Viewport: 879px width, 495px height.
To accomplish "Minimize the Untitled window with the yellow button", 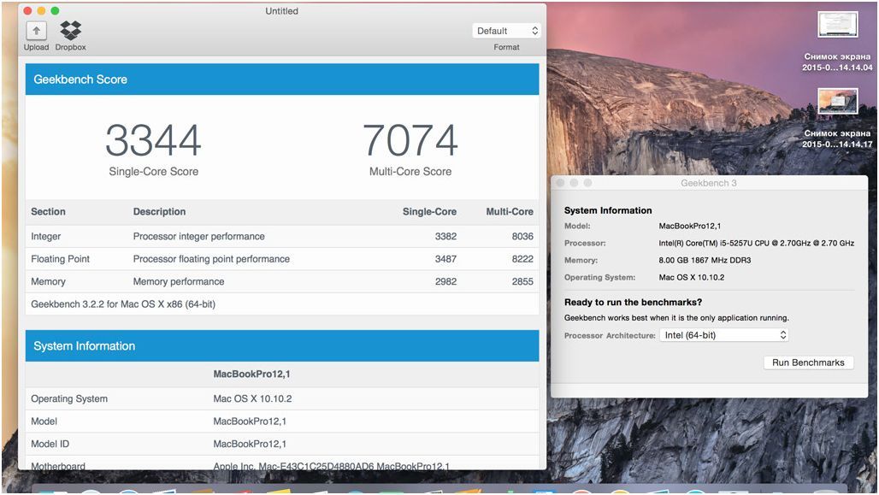I will click(x=41, y=11).
